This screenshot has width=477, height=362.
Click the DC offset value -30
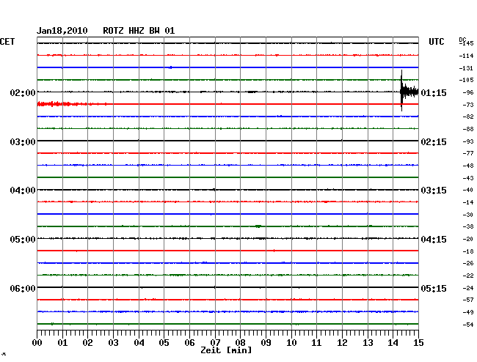pos(468,215)
